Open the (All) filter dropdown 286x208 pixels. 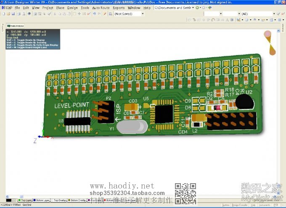tap(274, 14)
